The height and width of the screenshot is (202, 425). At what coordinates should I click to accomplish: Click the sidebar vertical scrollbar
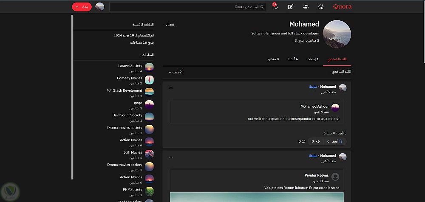tap(72, 97)
